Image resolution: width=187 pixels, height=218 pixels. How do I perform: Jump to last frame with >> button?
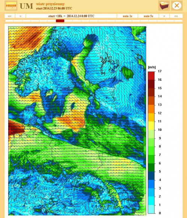[x=176, y=16]
